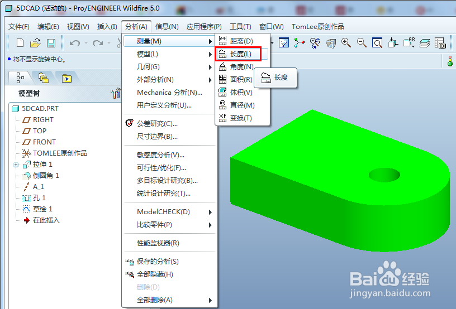456x309 pixels.
Task: Expand the 拉伸 1 tree node
Action: coord(16,165)
